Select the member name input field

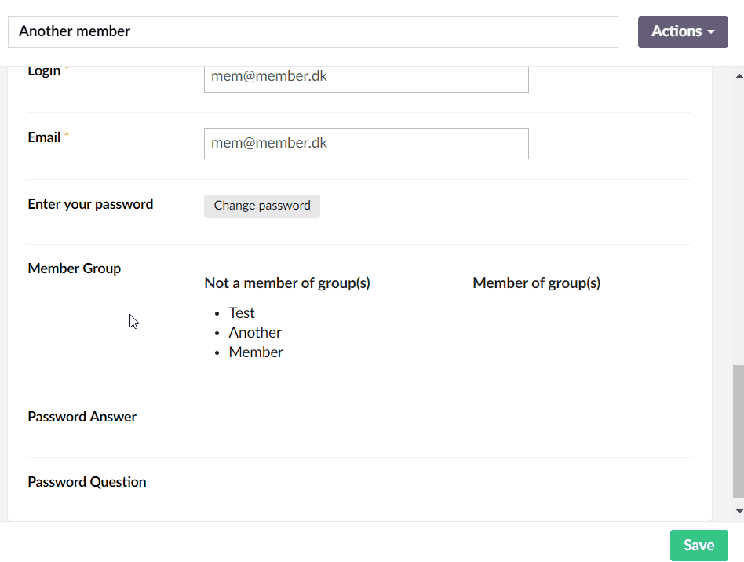tap(313, 31)
